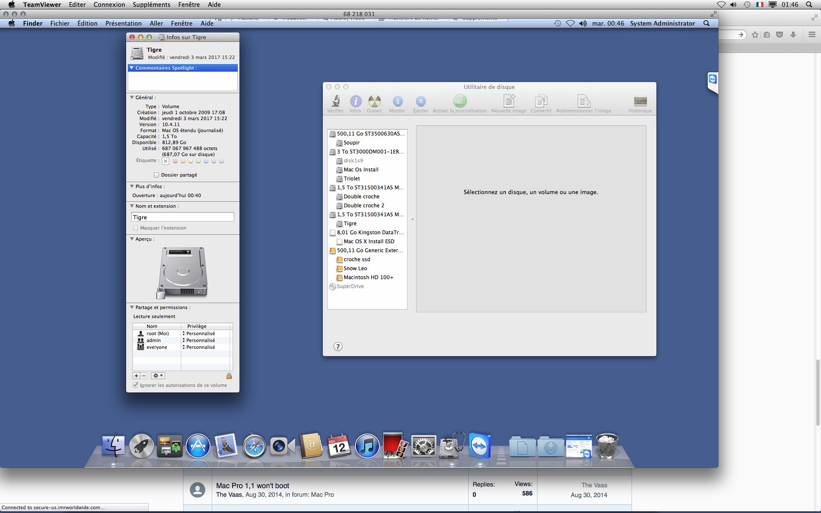Open Contacts address book in the Dock
Image resolution: width=821 pixels, height=513 pixels.
click(310, 446)
